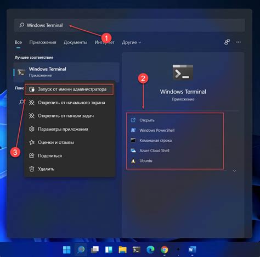Open Word from the taskbar
Viewport: 260px width, 257px height.
(192, 249)
